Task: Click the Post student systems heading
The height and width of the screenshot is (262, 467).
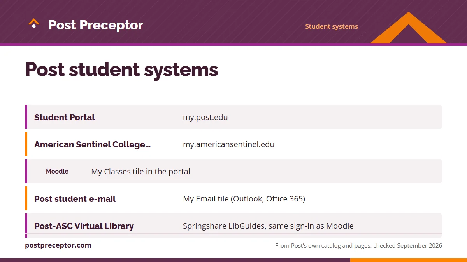Action: pyautogui.click(x=121, y=70)
